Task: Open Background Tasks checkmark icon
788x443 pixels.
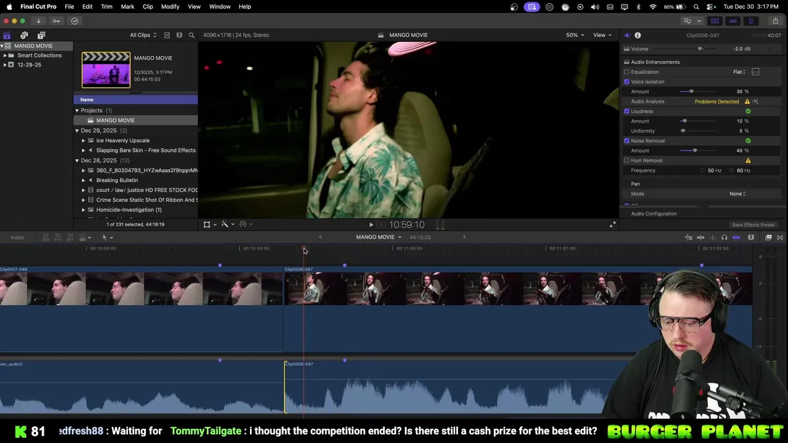Action: pos(74,21)
